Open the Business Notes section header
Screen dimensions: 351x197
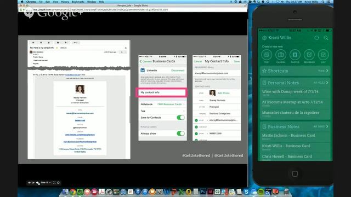295,126
